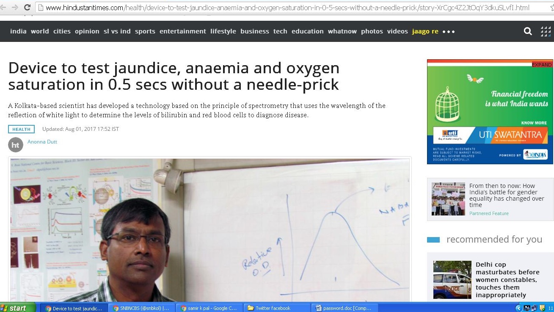Open the grid apps menu icon
The height and width of the screenshot is (312, 554).
tap(546, 31)
